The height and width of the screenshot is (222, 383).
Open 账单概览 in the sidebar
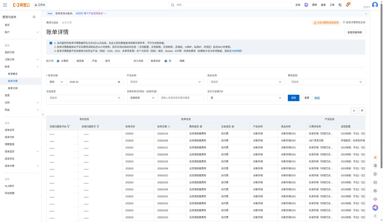[13, 74]
